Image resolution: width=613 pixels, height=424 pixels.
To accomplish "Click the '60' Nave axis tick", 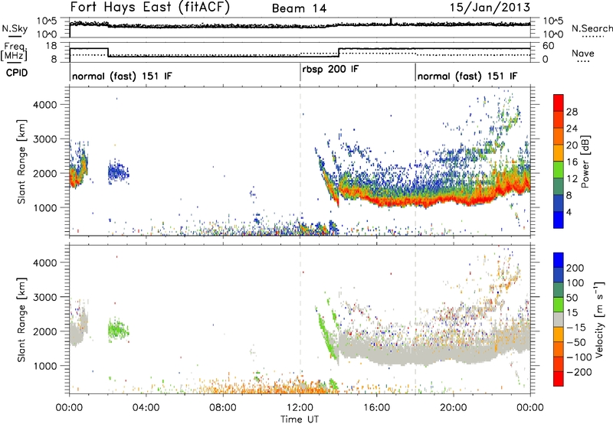I will tap(549, 46).
